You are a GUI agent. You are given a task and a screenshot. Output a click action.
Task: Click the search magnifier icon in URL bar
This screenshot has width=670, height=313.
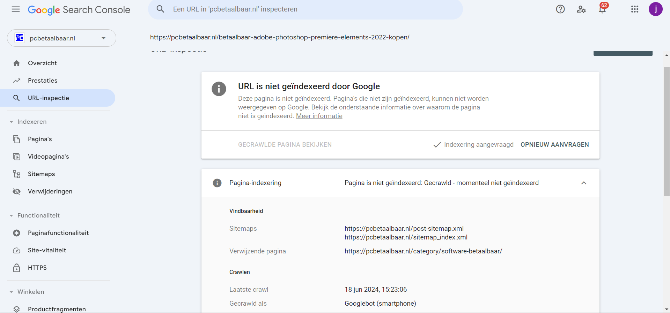160,9
